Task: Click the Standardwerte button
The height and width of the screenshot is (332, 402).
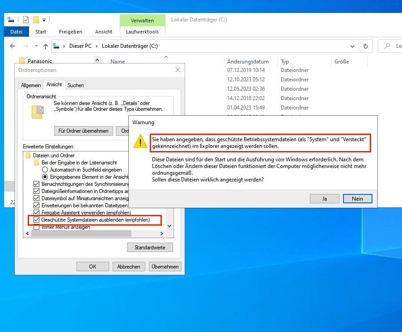Action: 150,247
